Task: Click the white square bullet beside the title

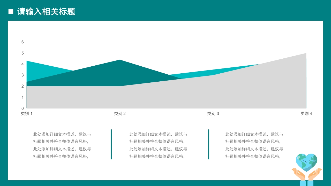Action: [x=11, y=11]
